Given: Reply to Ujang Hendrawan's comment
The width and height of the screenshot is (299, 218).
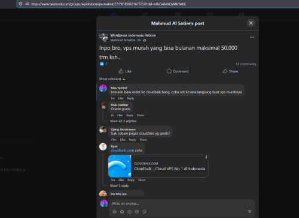Looking at the screenshot, I should point(132,140).
